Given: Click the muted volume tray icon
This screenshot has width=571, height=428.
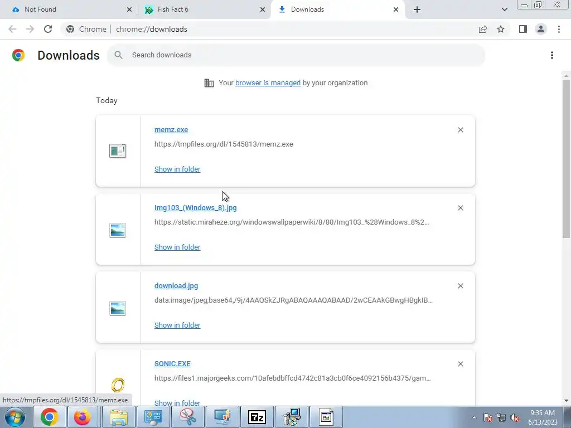Looking at the screenshot, I should 515,417.
